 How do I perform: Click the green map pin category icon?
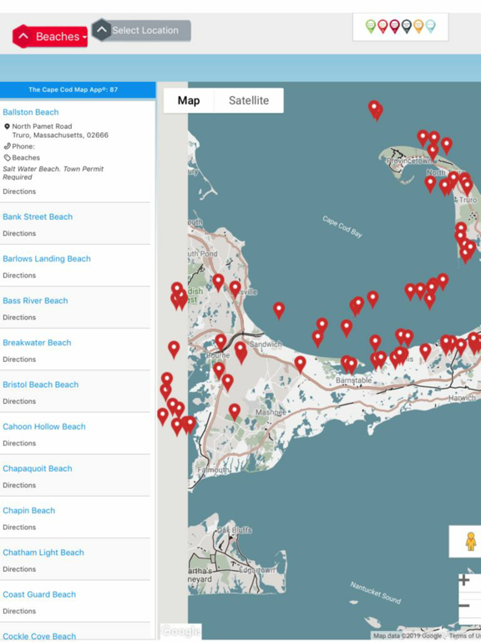pos(371,27)
